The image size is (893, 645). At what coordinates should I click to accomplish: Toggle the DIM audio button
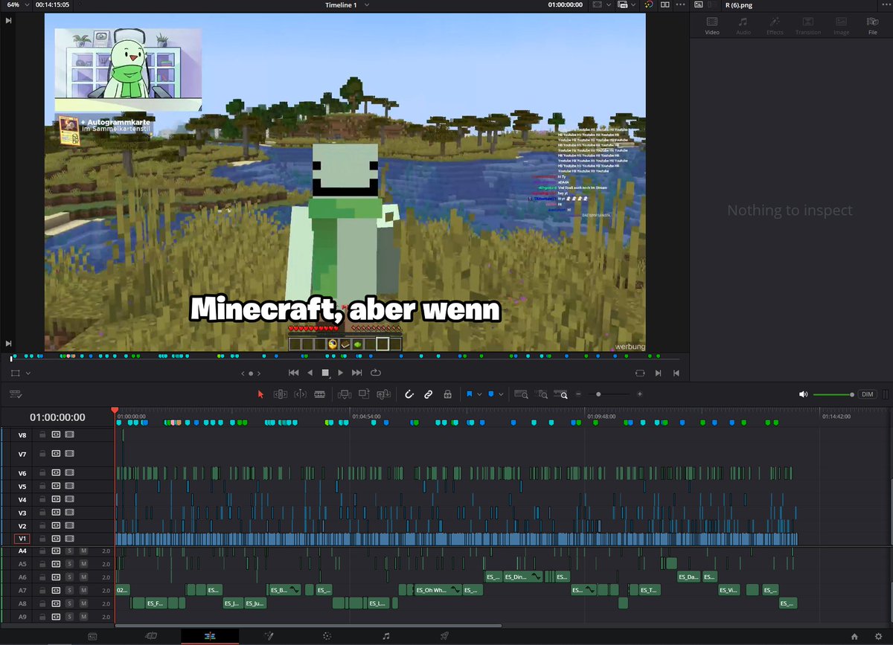pos(867,394)
